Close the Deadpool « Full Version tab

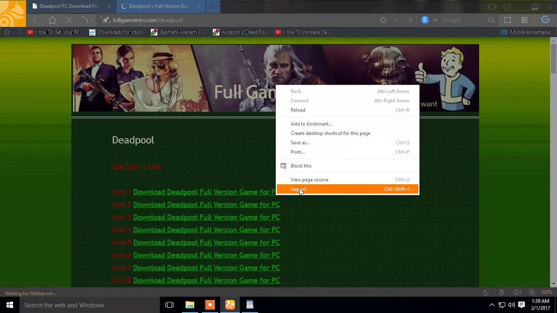(198, 7)
